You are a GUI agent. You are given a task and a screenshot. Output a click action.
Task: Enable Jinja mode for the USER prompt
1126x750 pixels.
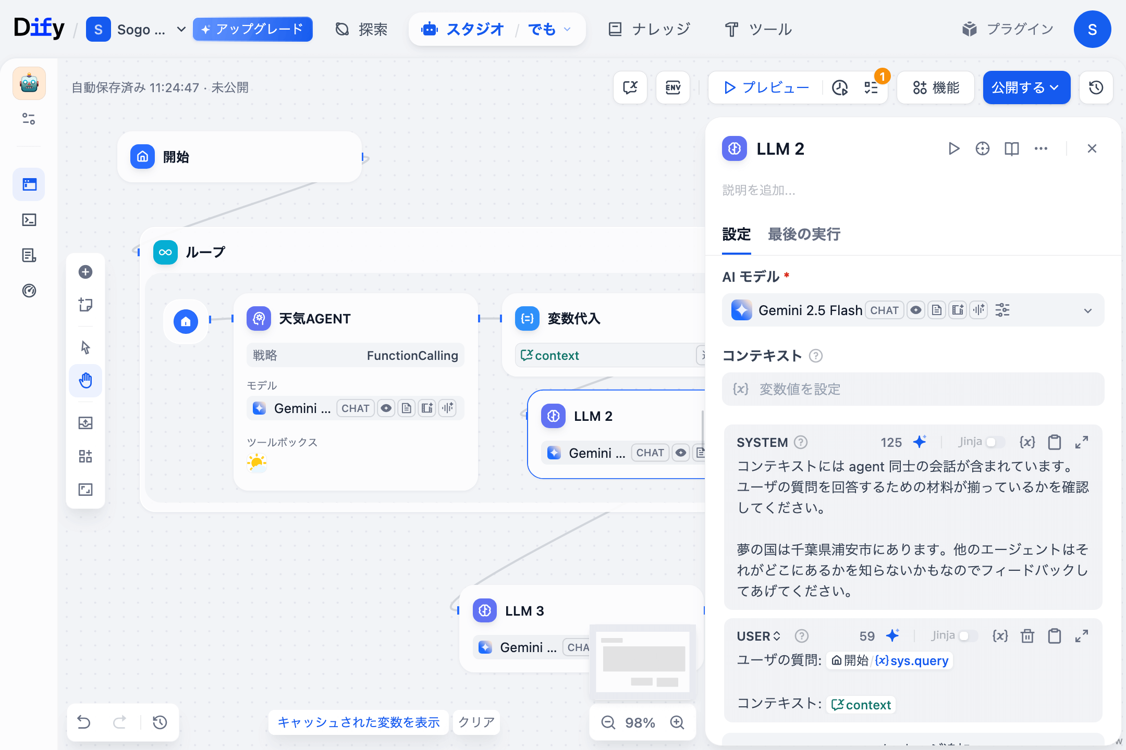click(969, 635)
